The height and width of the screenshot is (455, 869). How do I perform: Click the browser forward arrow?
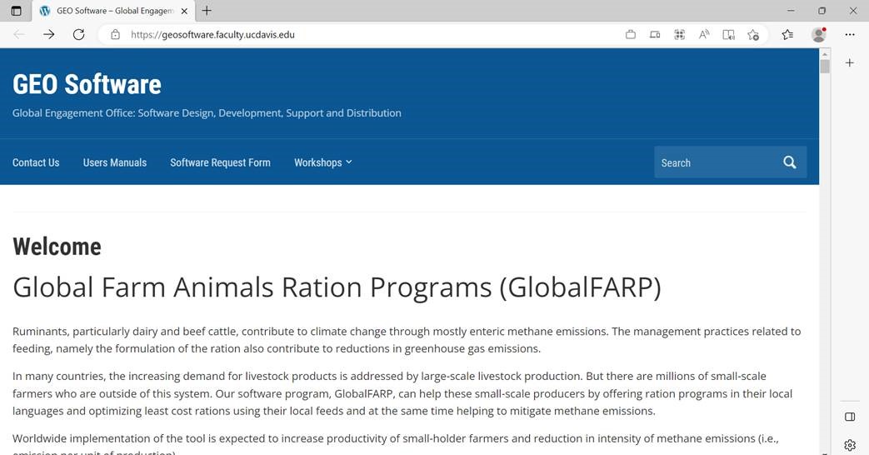tap(49, 34)
